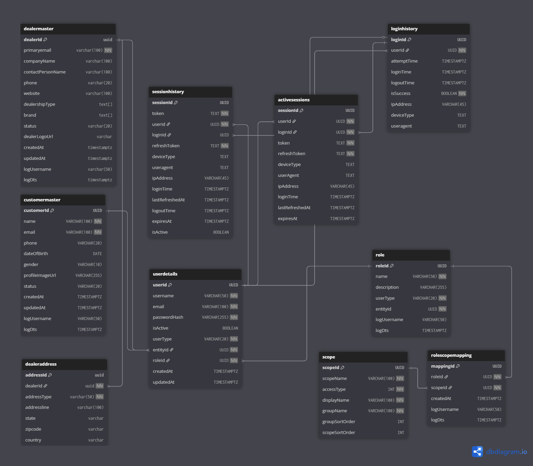Click the key icon beside mappingId in rolescopemapping
Viewport: 533px width, 466px height.
[459, 366]
